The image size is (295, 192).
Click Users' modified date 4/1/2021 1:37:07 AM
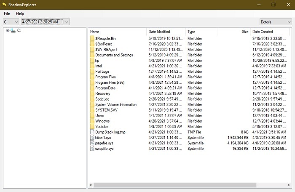[x=165, y=115]
